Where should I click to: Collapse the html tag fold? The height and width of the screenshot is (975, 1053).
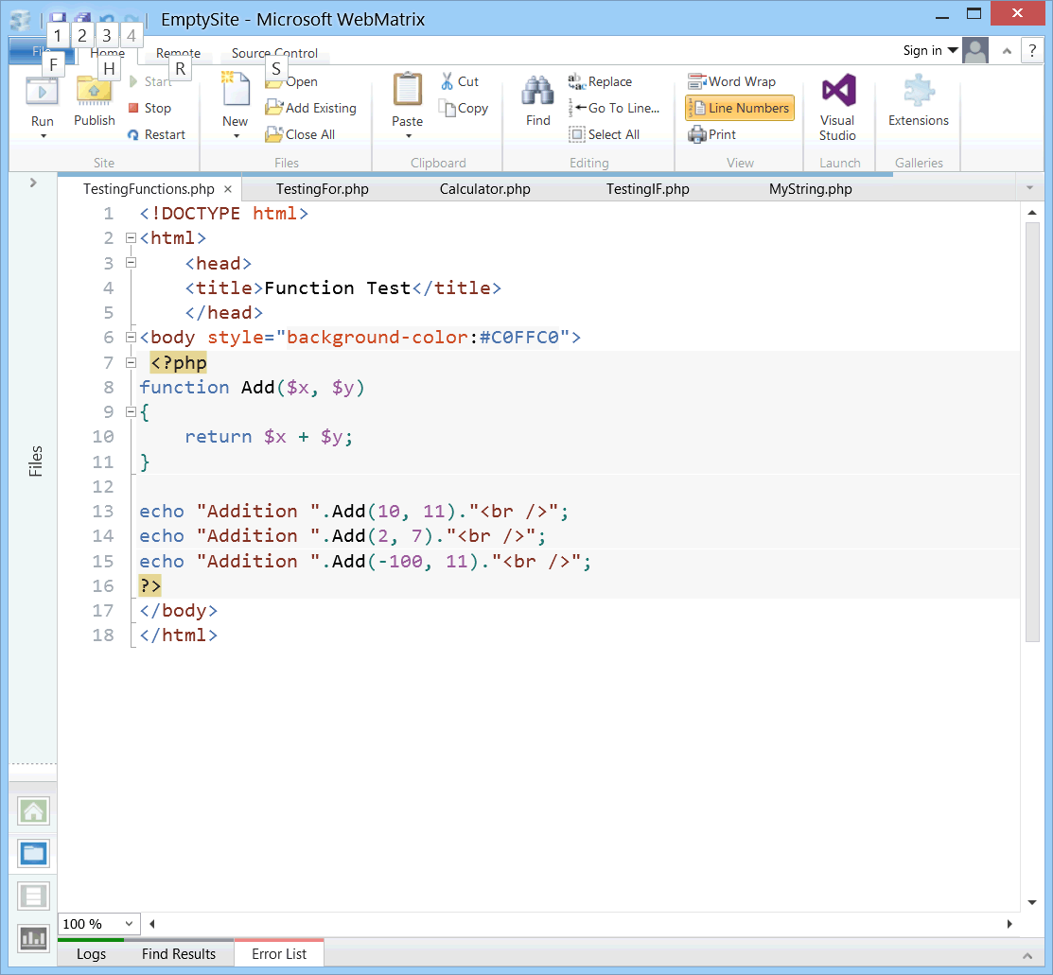[x=131, y=237]
